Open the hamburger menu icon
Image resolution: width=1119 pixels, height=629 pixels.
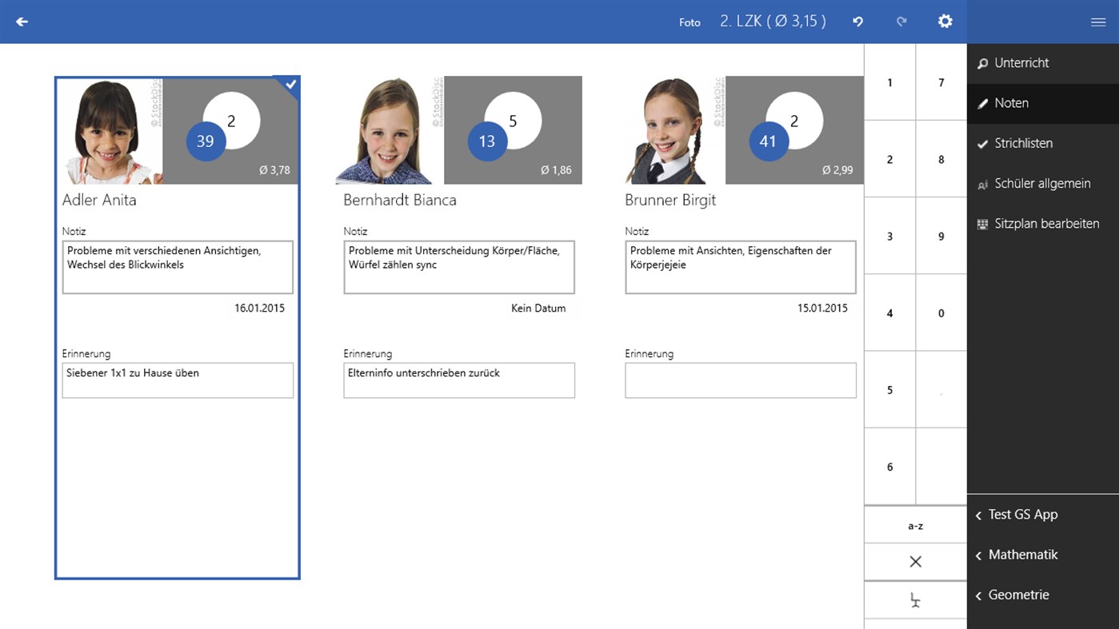(1097, 22)
